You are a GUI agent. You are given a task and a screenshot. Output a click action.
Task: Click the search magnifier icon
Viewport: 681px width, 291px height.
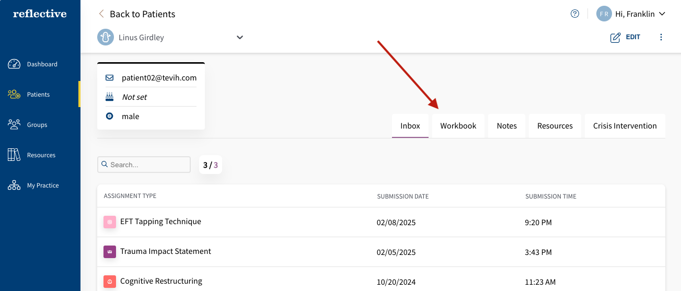(105, 165)
